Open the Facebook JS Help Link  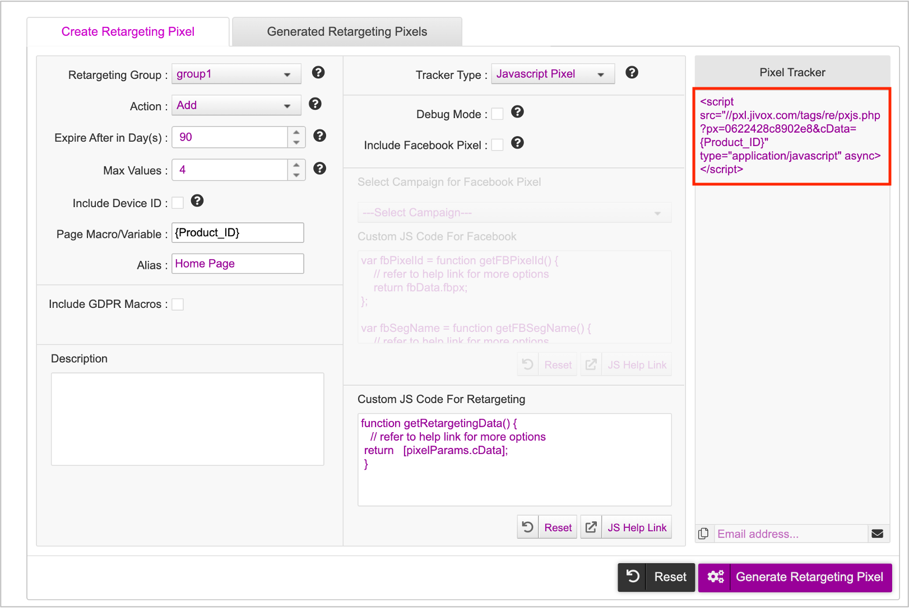pyautogui.click(x=626, y=364)
